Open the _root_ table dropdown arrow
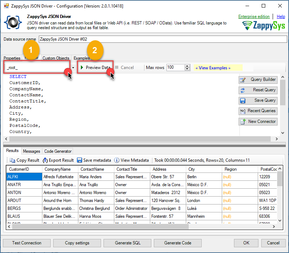The width and height of the screenshot is (289, 253). [x=73, y=68]
